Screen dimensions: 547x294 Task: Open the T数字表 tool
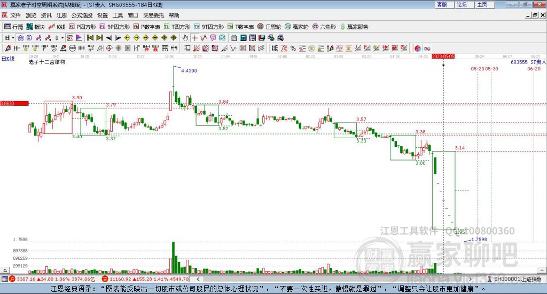point(241,27)
